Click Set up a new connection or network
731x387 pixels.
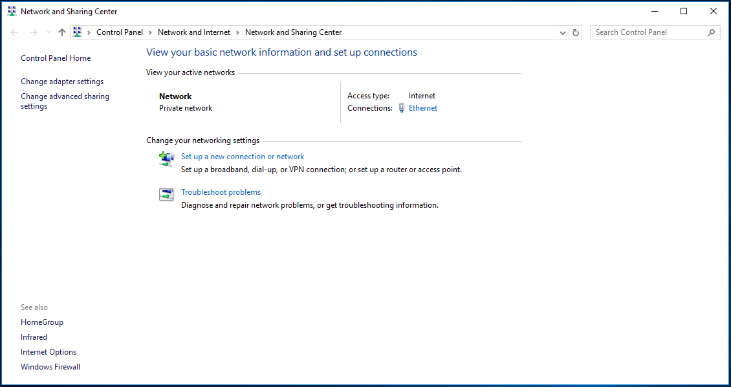[243, 157]
